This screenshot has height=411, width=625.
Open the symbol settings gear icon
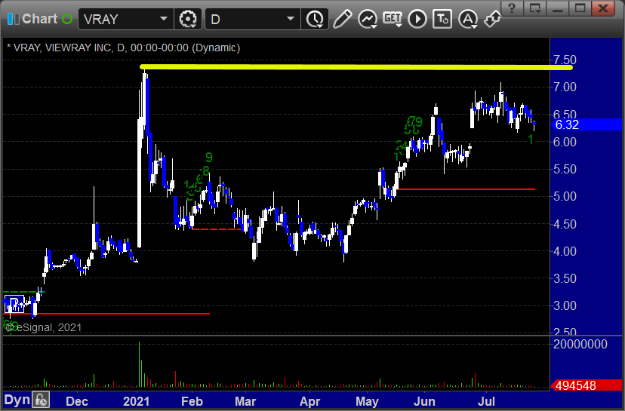188,19
